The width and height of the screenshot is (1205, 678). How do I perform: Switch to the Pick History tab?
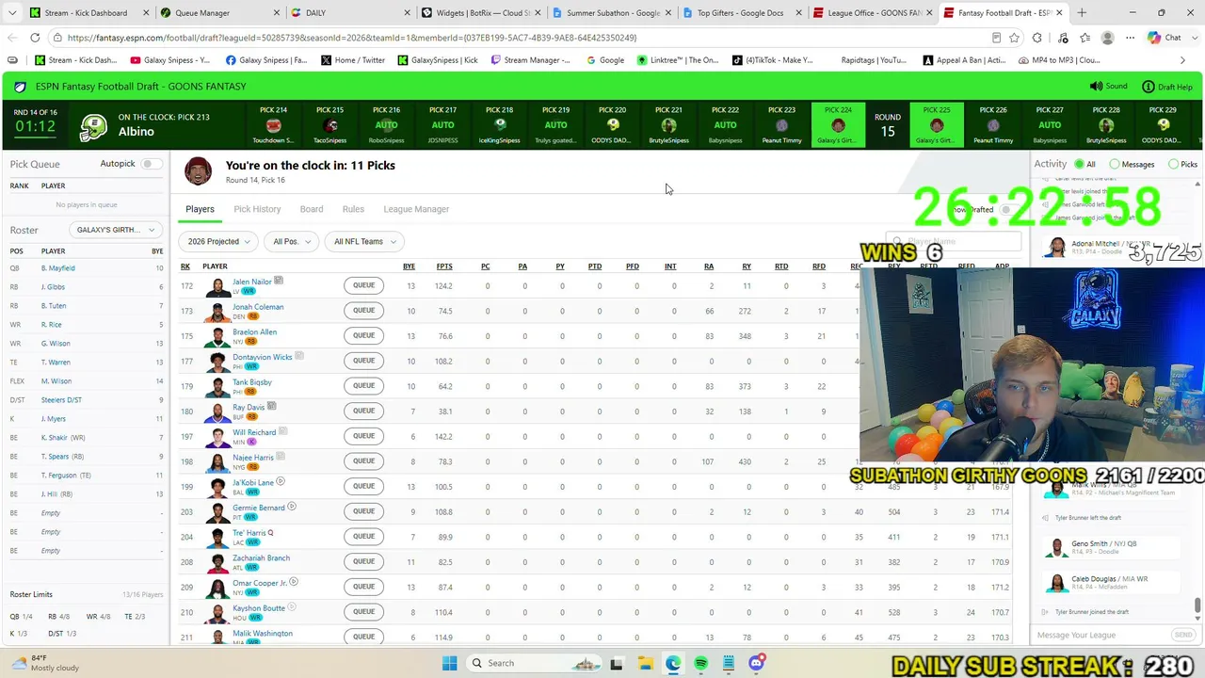pos(257,209)
